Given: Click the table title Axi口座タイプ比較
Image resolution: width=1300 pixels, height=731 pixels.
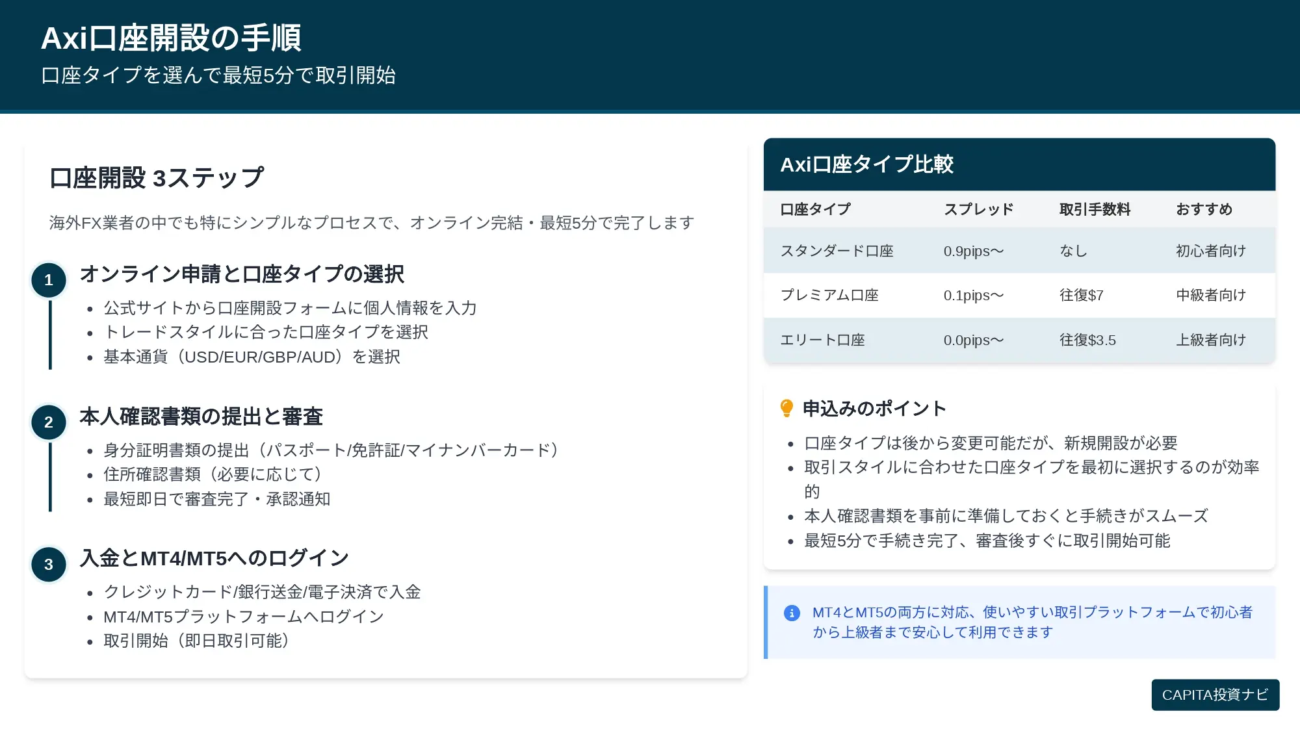Looking at the screenshot, I should click(866, 164).
